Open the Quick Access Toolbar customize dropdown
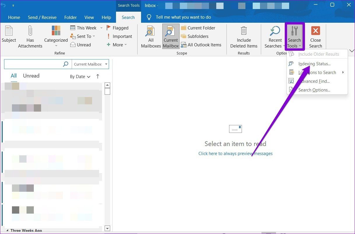Screen dimensions: 355x234 pyautogui.click(x=13, y=5)
